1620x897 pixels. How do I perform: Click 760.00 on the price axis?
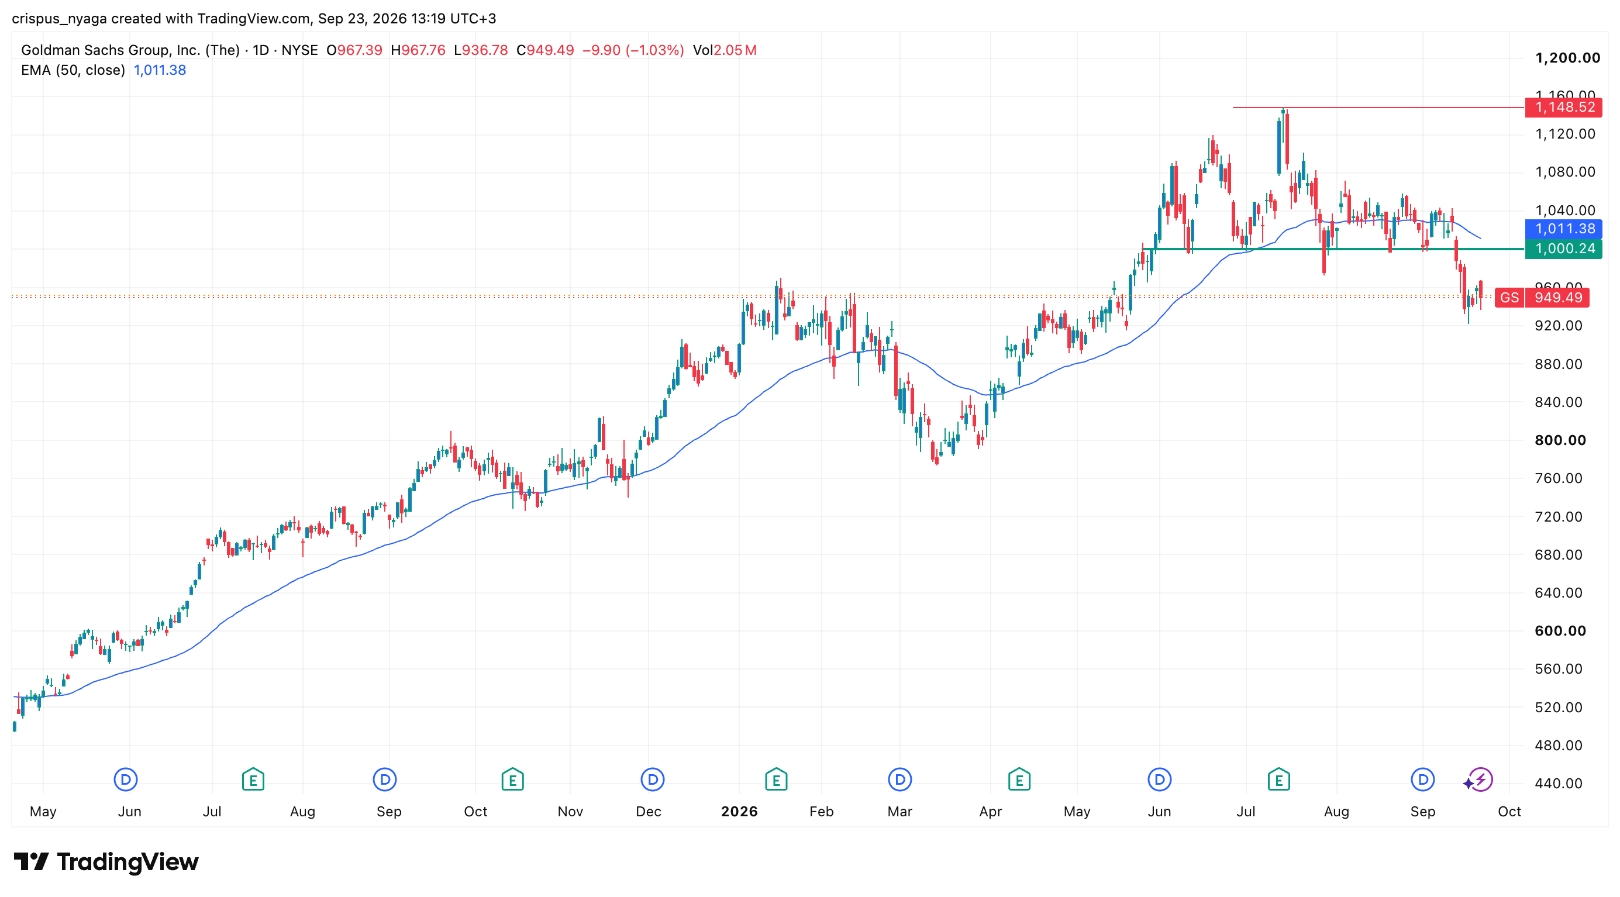[x=1559, y=478]
